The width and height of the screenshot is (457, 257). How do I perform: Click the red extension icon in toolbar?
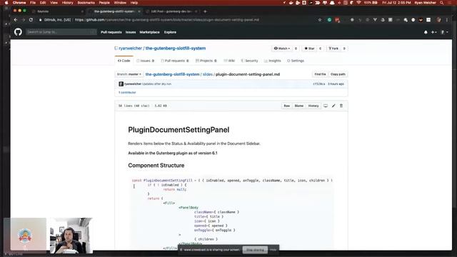click(x=337, y=20)
